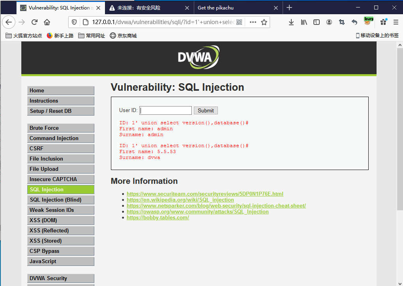Open the Downloads panel

pos(291,22)
